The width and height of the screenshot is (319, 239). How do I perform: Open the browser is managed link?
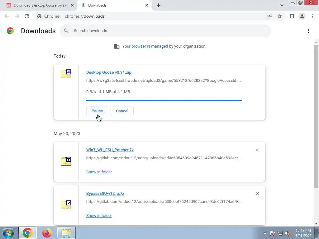[x=150, y=46]
